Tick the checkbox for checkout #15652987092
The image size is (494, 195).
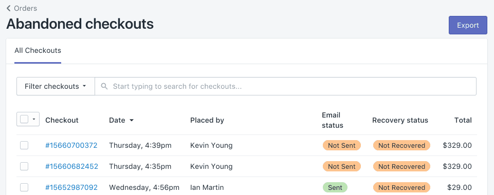(x=24, y=187)
